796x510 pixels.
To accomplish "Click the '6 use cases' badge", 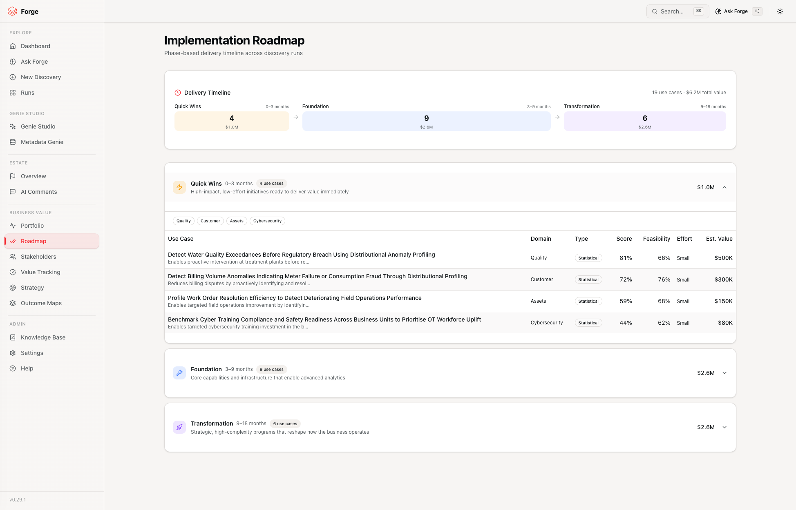I will tap(285, 424).
